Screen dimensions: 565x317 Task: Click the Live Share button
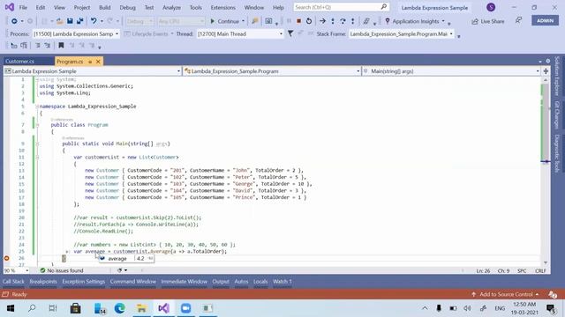pyautogui.click(x=488, y=21)
